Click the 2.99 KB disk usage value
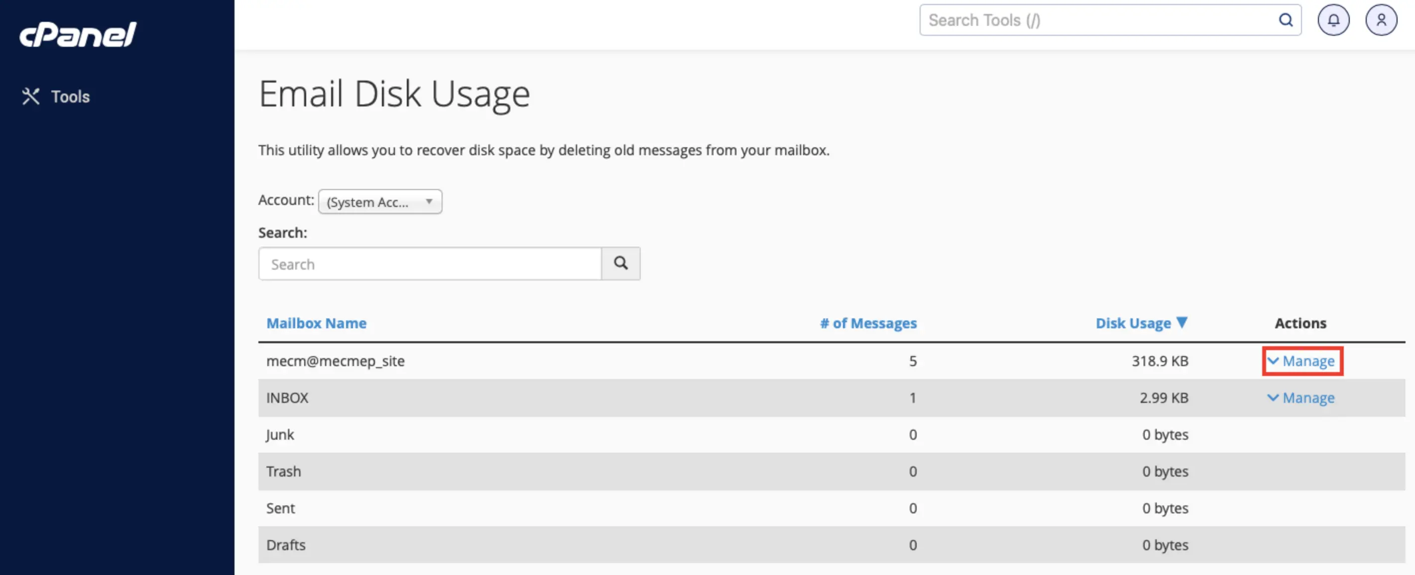The height and width of the screenshot is (575, 1415). coord(1164,398)
